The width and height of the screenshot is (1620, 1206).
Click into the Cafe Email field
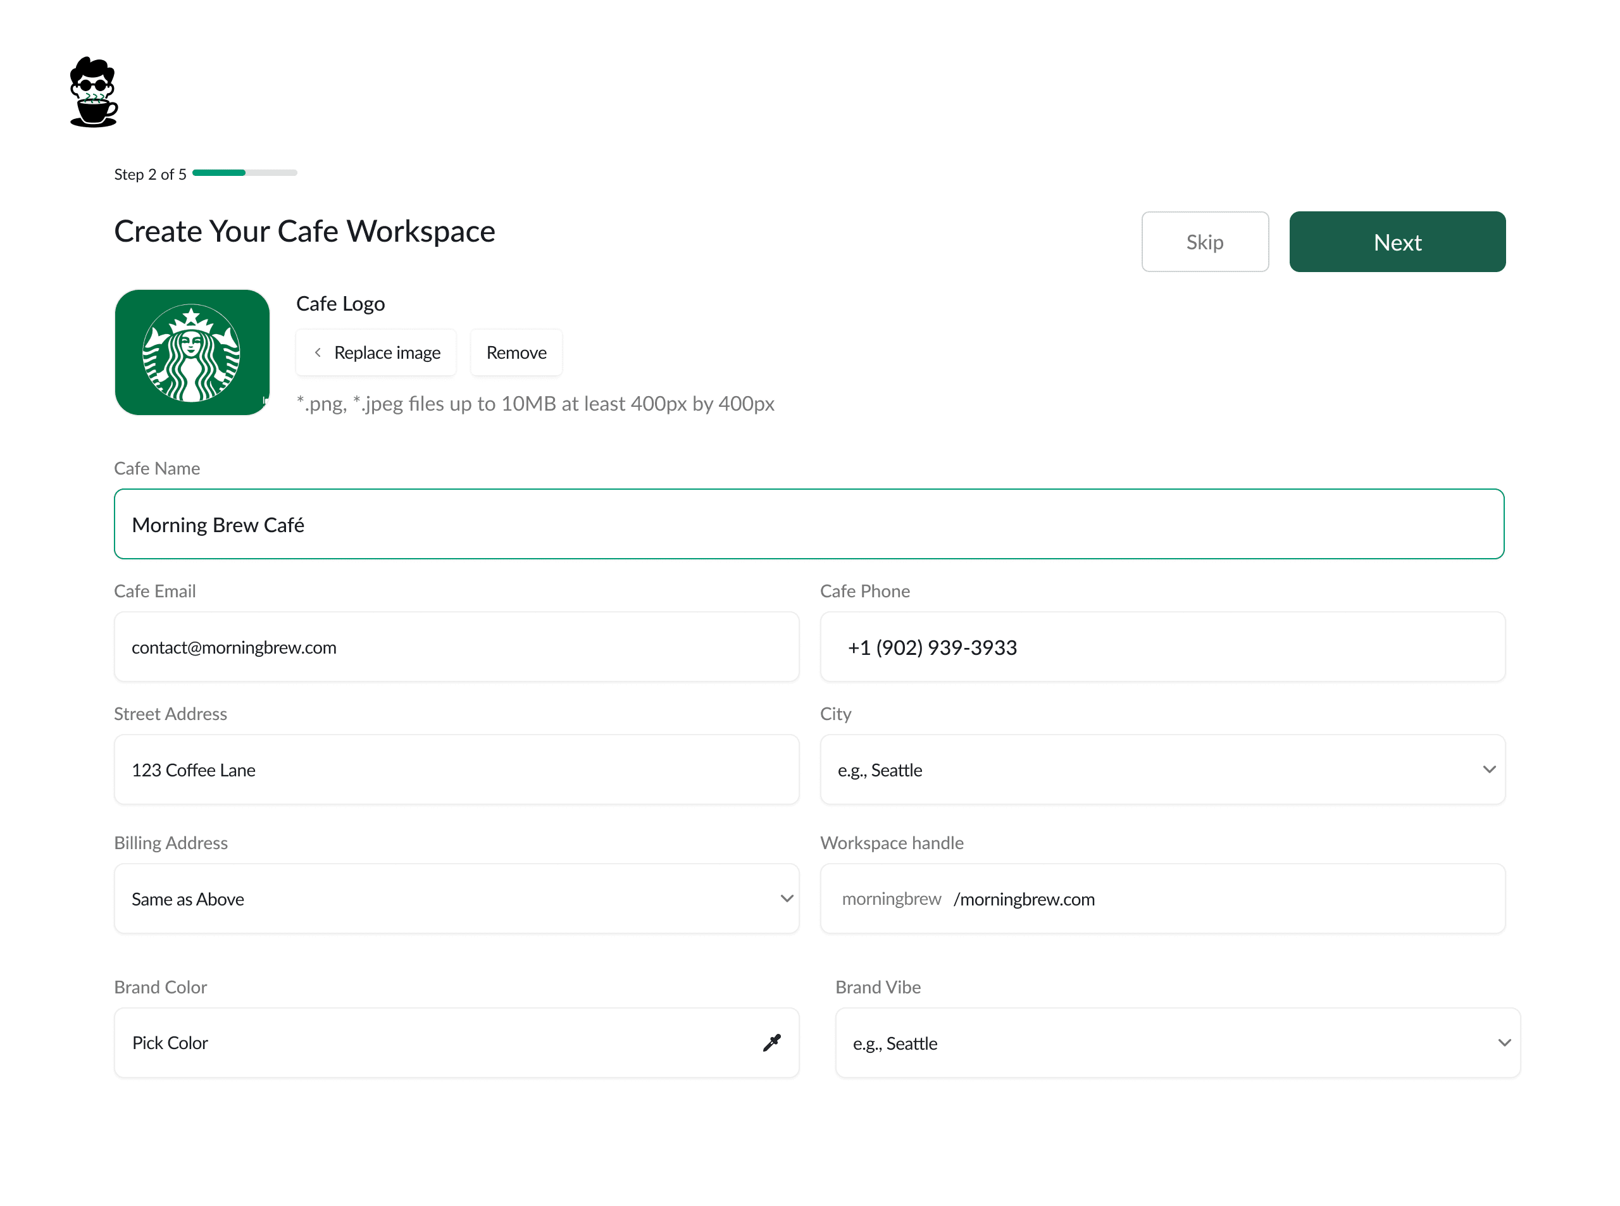[x=456, y=647]
